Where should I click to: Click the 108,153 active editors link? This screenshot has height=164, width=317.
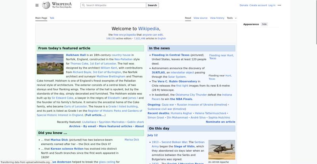(x=111, y=38)
